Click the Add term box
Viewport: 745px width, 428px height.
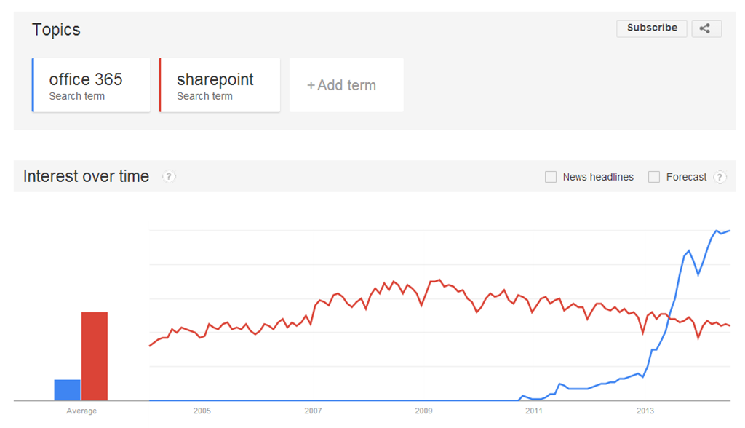346,85
